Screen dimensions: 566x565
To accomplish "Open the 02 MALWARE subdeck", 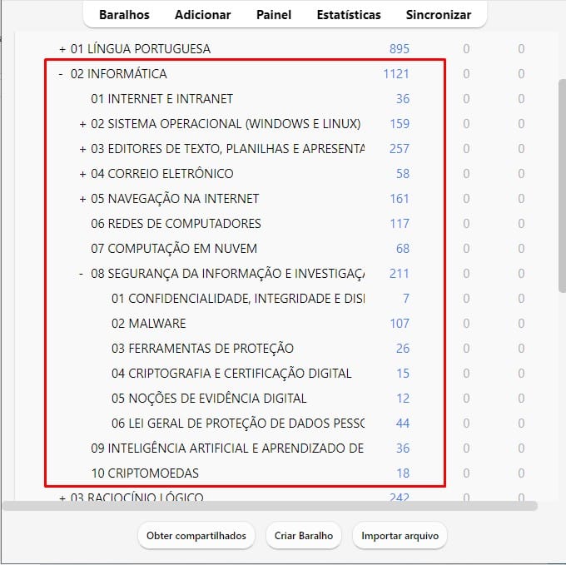I will [149, 323].
